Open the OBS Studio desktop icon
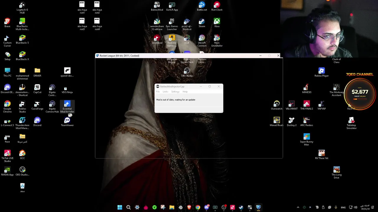Image resolution: width=378 pixels, height=212 pixels. point(187,72)
